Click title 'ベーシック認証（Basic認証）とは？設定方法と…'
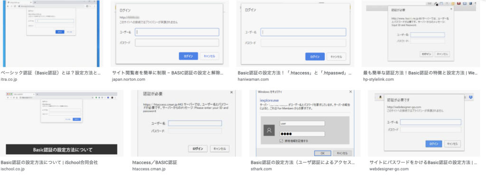 [x=51, y=73]
